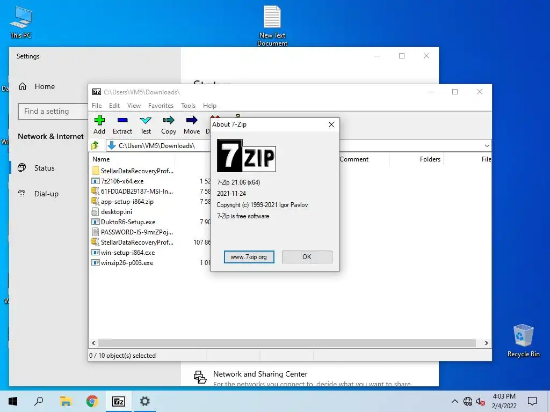Click the www.7-zip.org button
This screenshot has height=412, width=550.
[249, 257]
